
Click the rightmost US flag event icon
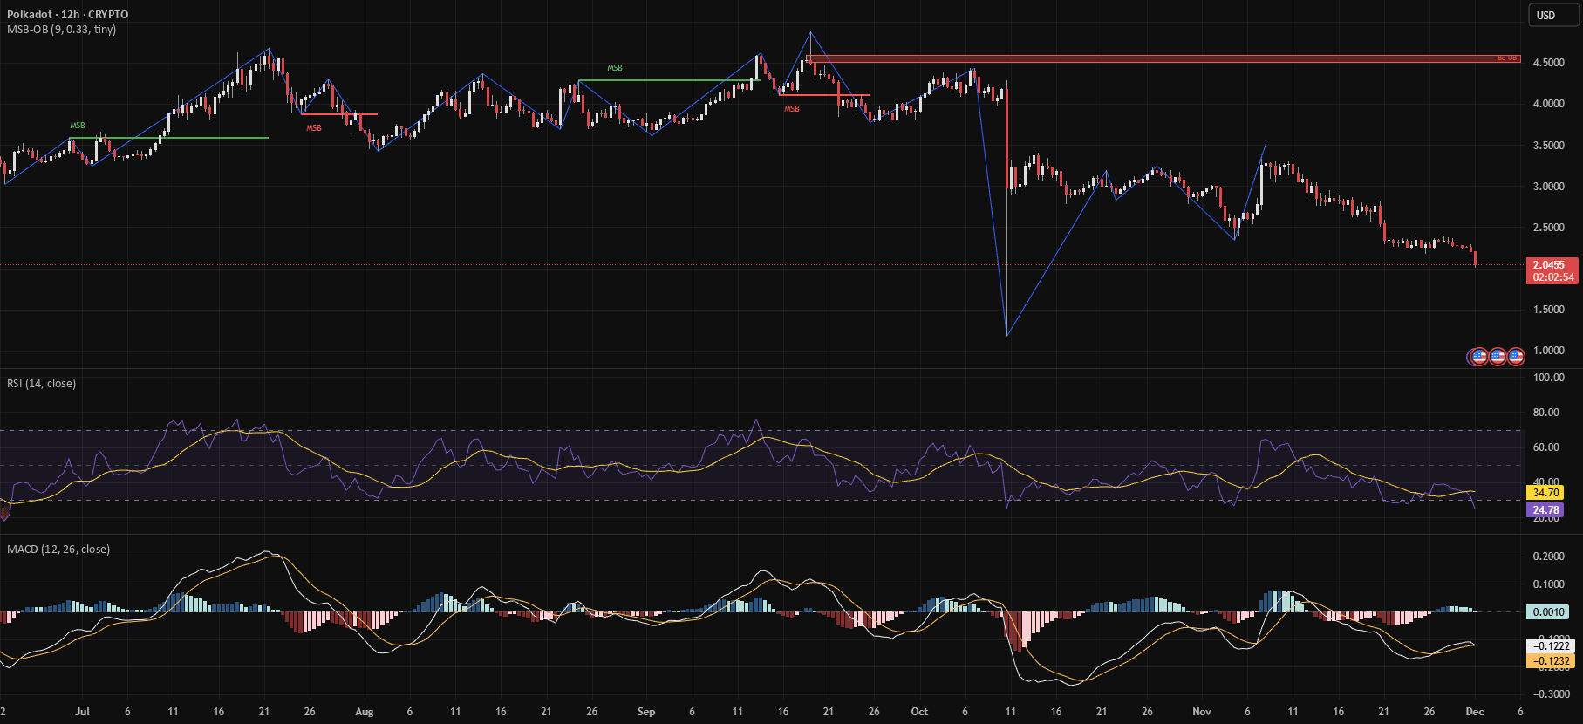tap(1516, 356)
